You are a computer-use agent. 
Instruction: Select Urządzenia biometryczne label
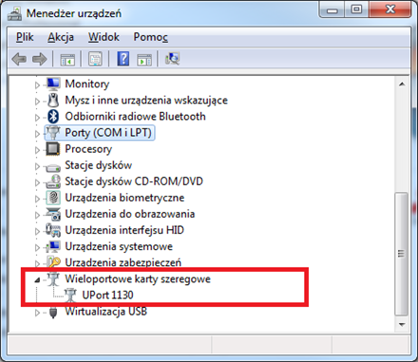pos(124,198)
